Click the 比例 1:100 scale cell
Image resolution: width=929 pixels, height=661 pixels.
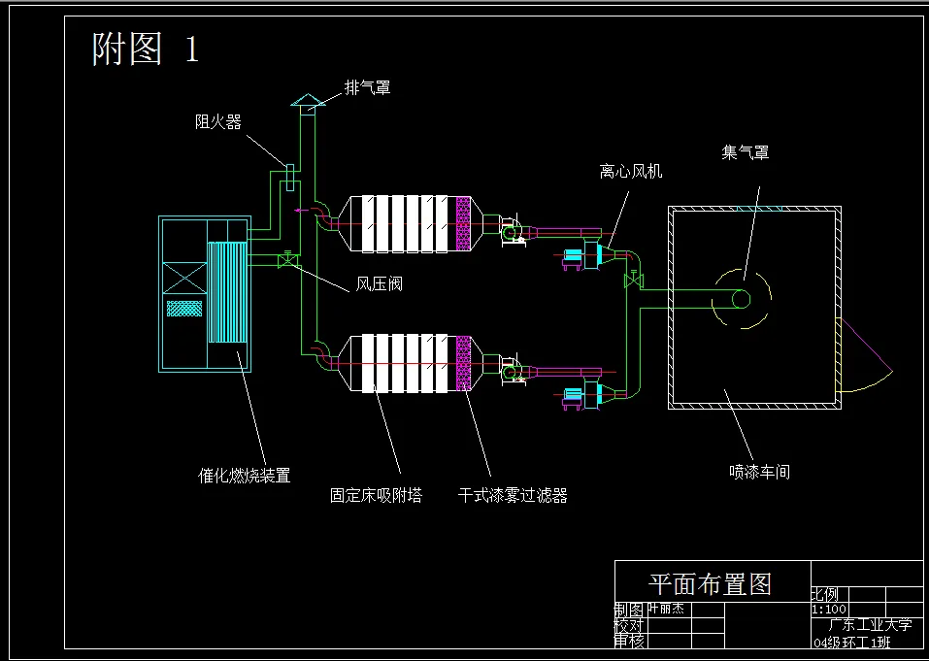point(828,609)
